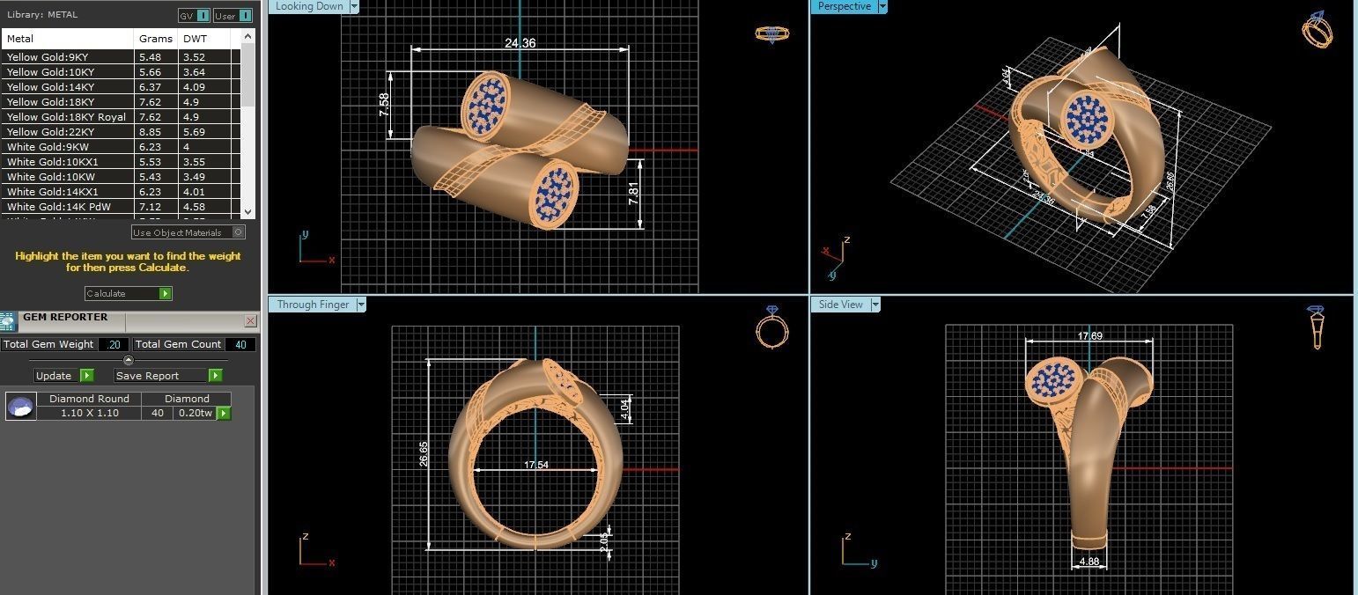Click the Perspective ring view icon

tap(1317, 29)
